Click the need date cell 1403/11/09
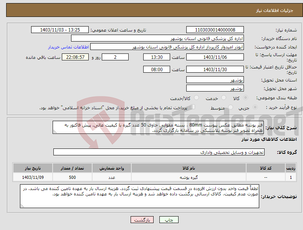Image resolution: width=303 pixels, height=230 pixels. coord(33,177)
